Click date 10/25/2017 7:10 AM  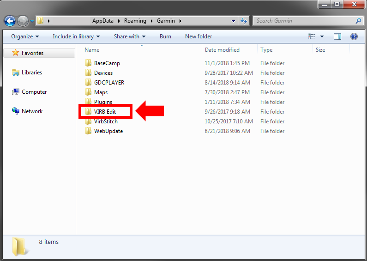tap(229, 121)
